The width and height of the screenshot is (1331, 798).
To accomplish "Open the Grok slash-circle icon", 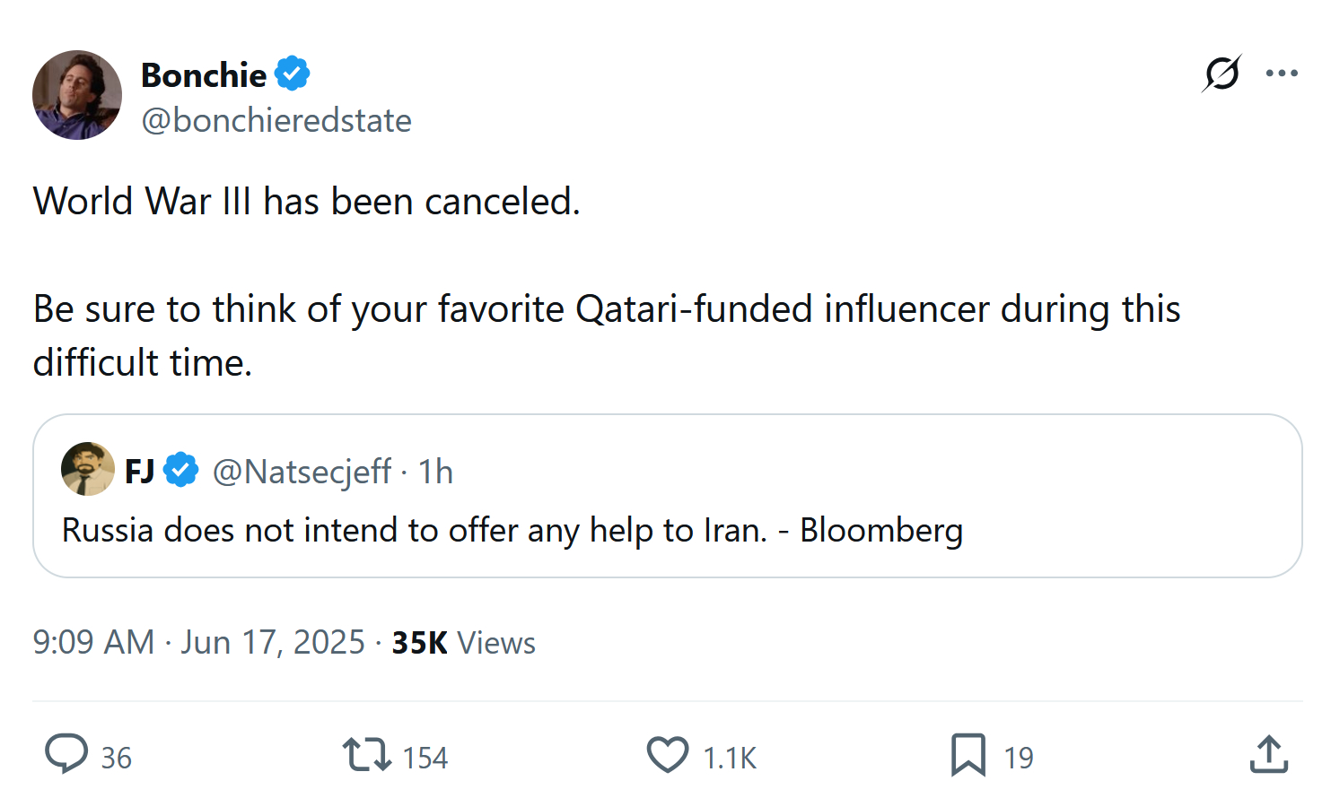I will pyautogui.click(x=1222, y=74).
